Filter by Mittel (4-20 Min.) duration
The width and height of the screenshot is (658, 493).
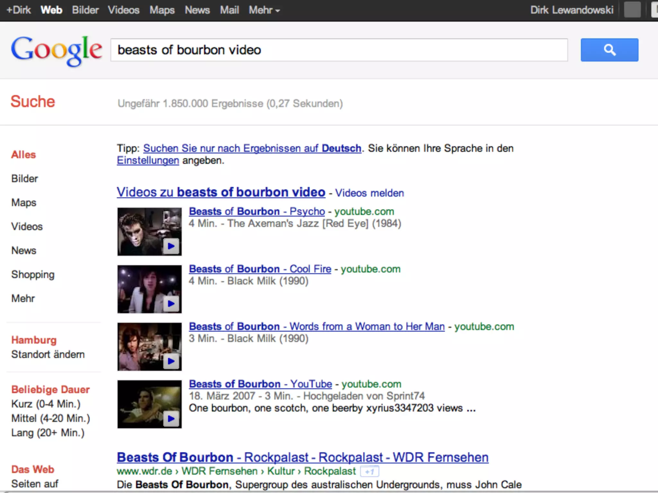pyautogui.click(x=50, y=418)
